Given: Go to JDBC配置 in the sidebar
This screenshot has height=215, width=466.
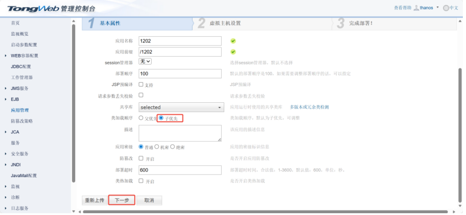Looking at the screenshot, I should coord(21,67).
